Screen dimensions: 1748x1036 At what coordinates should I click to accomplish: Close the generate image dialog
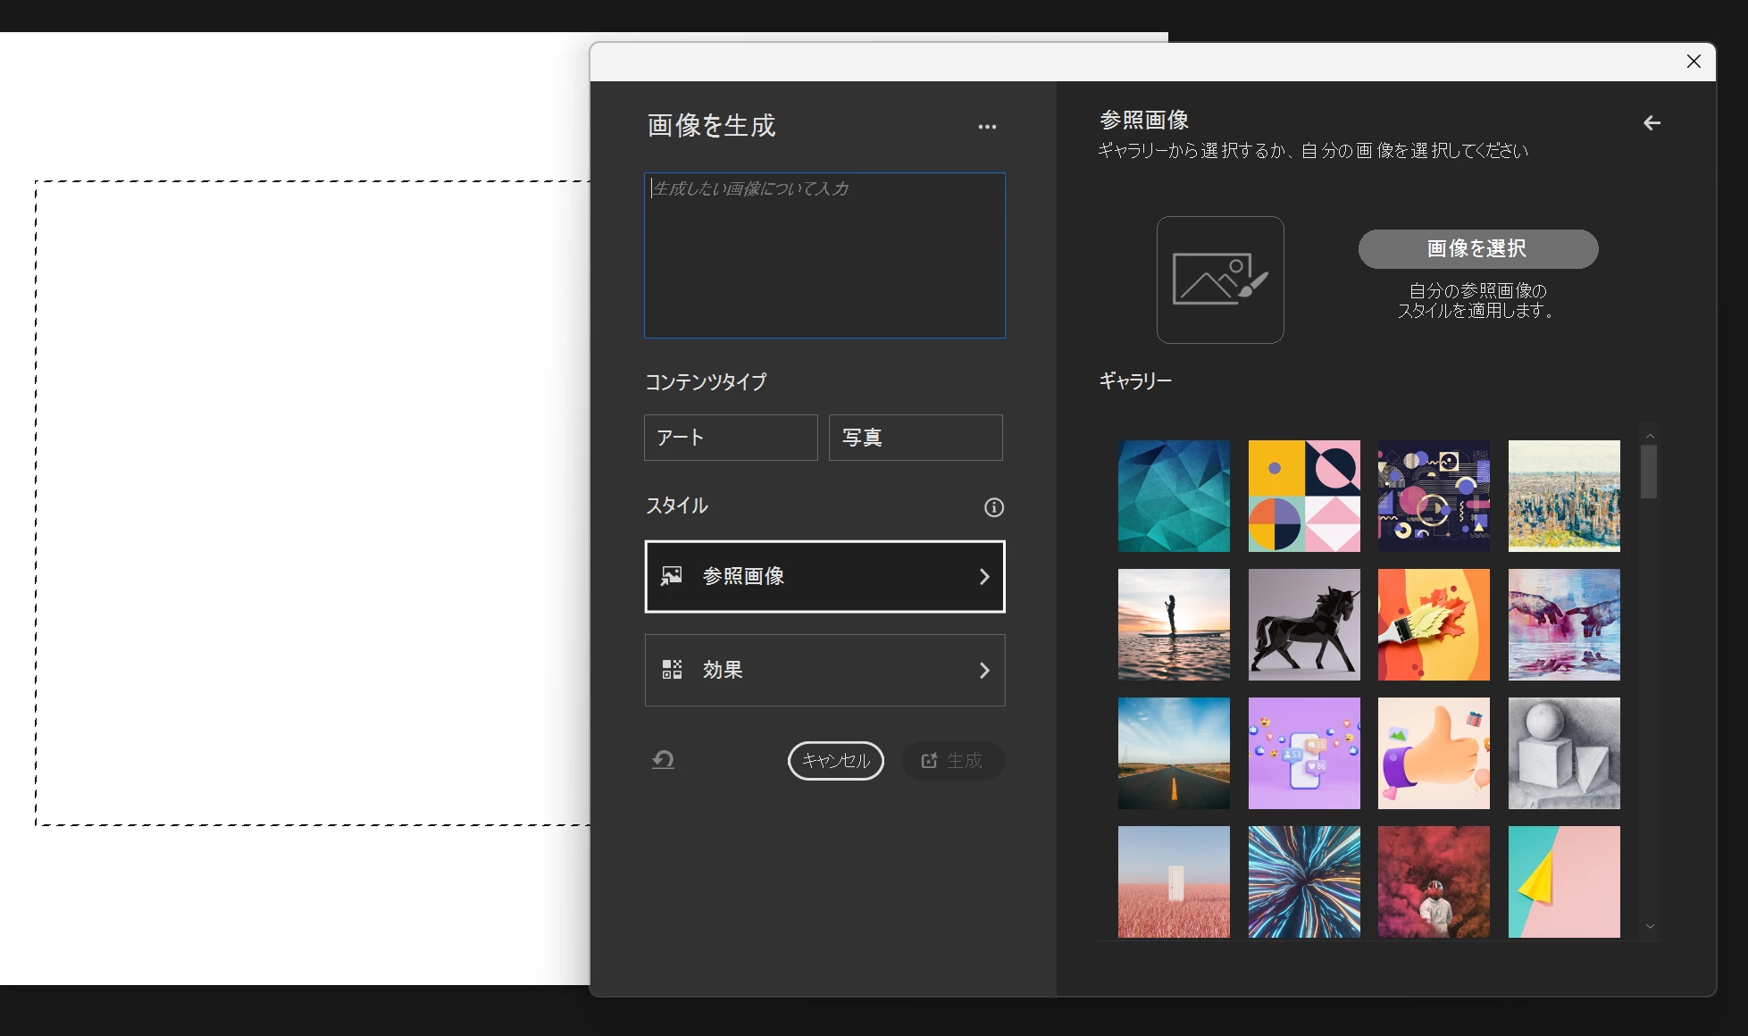1693,62
